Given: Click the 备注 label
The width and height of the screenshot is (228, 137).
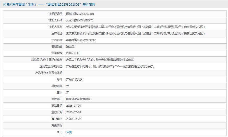Looking at the screenshot, I should click(59, 93).
